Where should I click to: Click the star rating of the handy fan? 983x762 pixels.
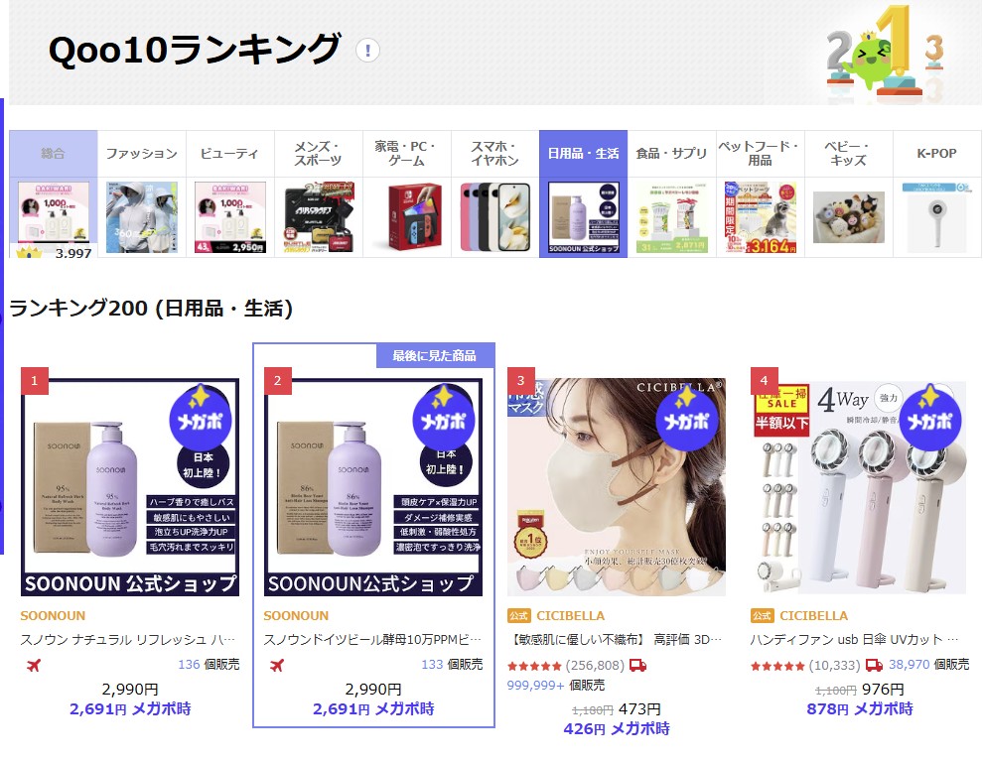coord(777,666)
